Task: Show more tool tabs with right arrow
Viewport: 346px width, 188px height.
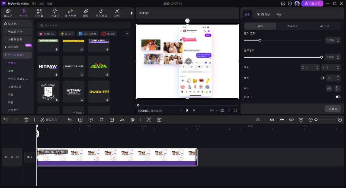Action: tap(131, 13)
